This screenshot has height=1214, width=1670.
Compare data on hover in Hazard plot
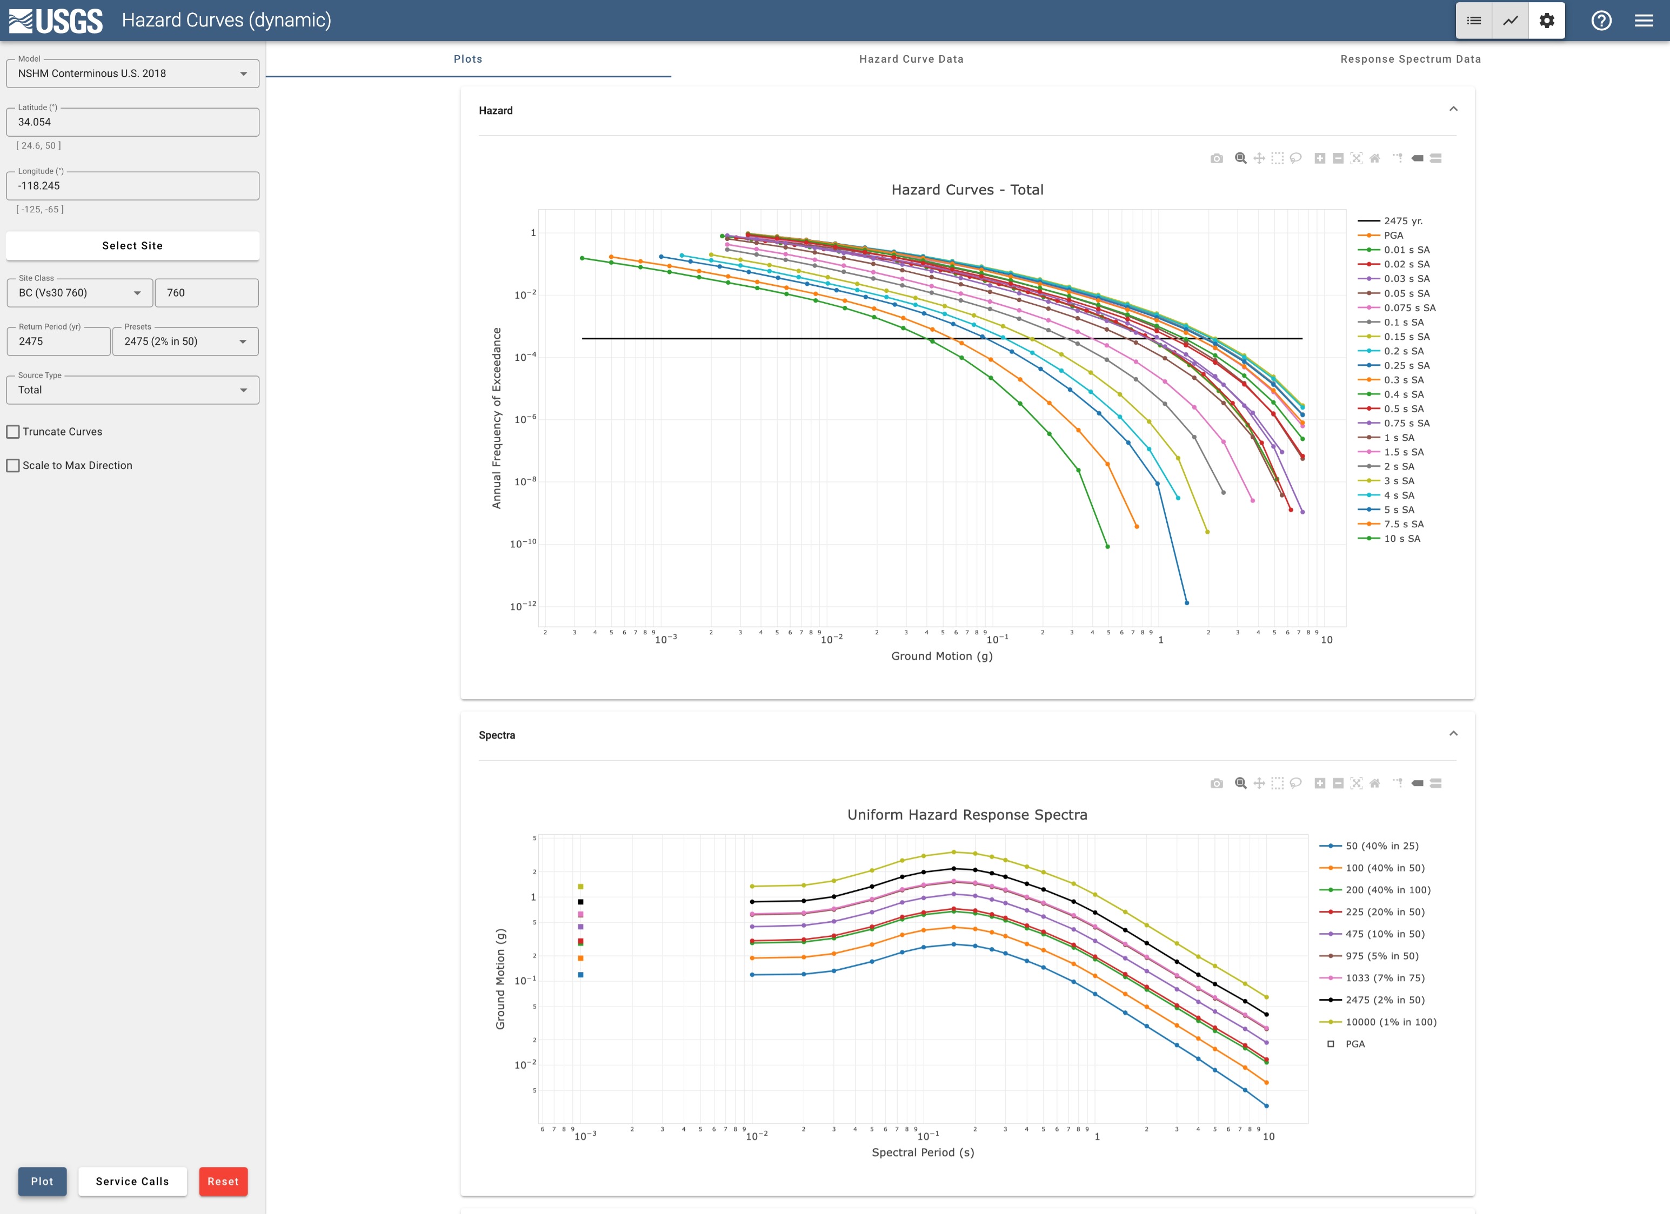tap(1436, 158)
